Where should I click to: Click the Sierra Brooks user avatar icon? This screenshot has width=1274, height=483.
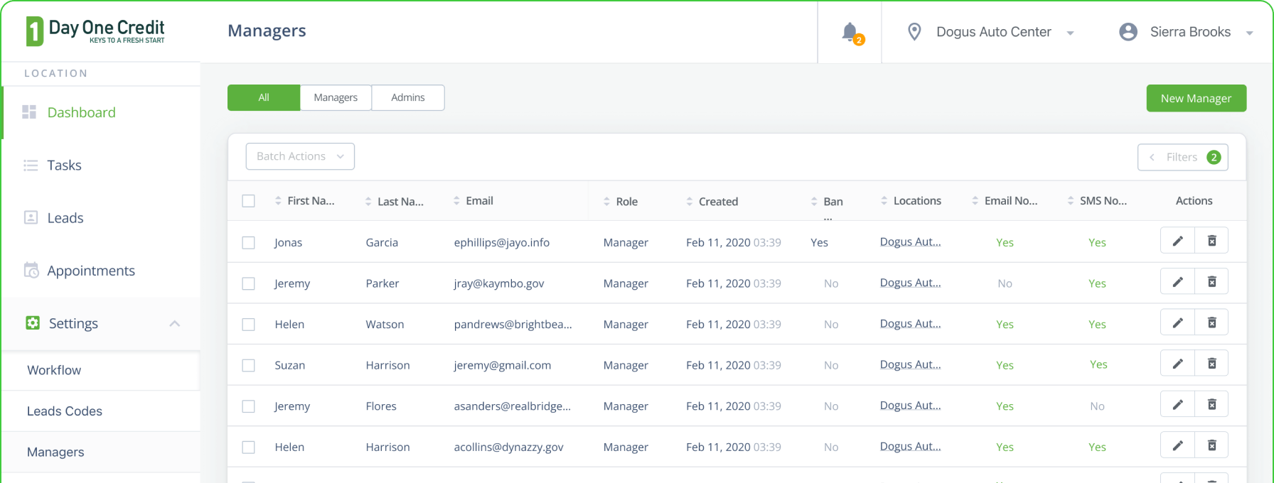point(1128,32)
